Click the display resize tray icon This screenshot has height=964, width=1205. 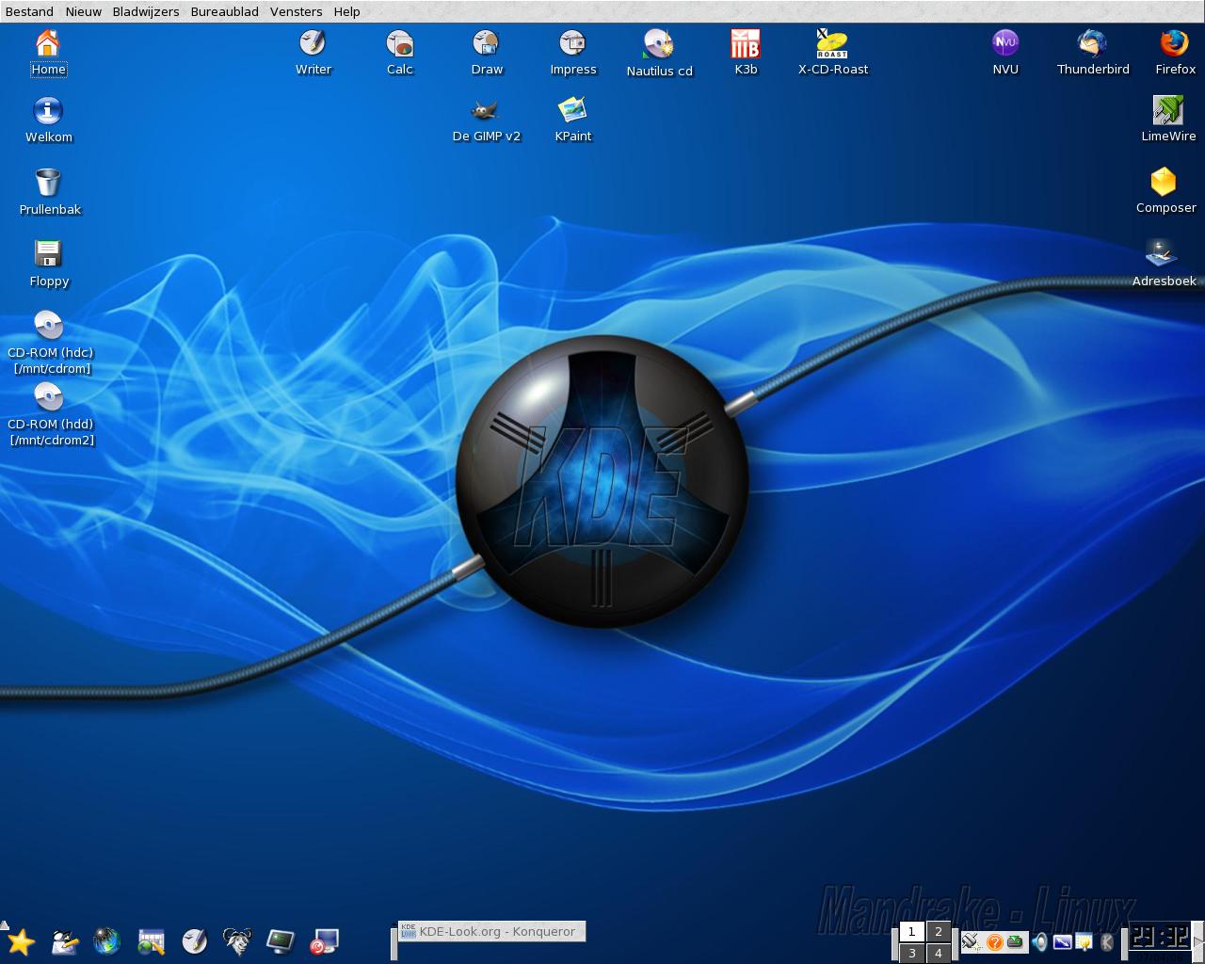(x=1062, y=941)
